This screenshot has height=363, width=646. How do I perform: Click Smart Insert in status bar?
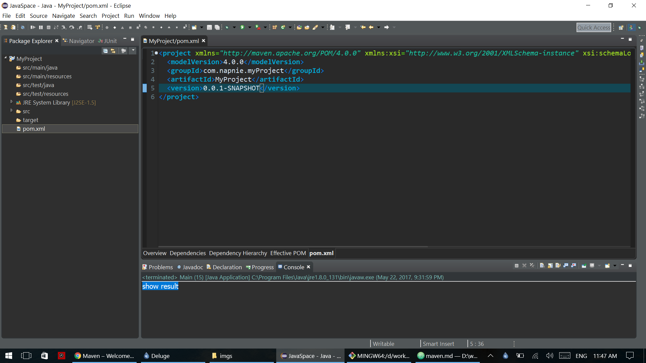[438, 344]
